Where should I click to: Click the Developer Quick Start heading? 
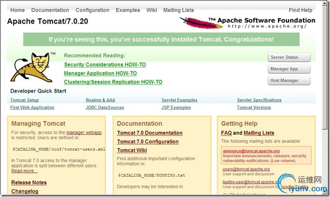click(x=38, y=91)
